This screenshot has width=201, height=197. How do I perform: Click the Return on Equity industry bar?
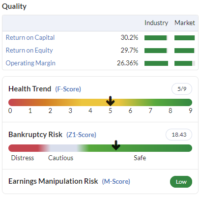156,51
